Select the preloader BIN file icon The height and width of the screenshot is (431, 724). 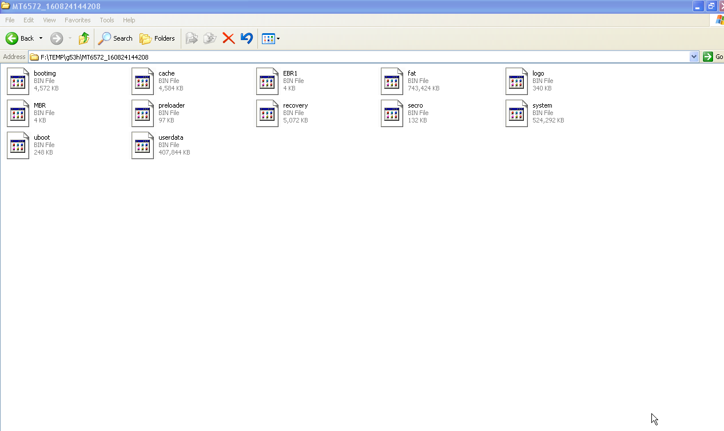[142, 113]
